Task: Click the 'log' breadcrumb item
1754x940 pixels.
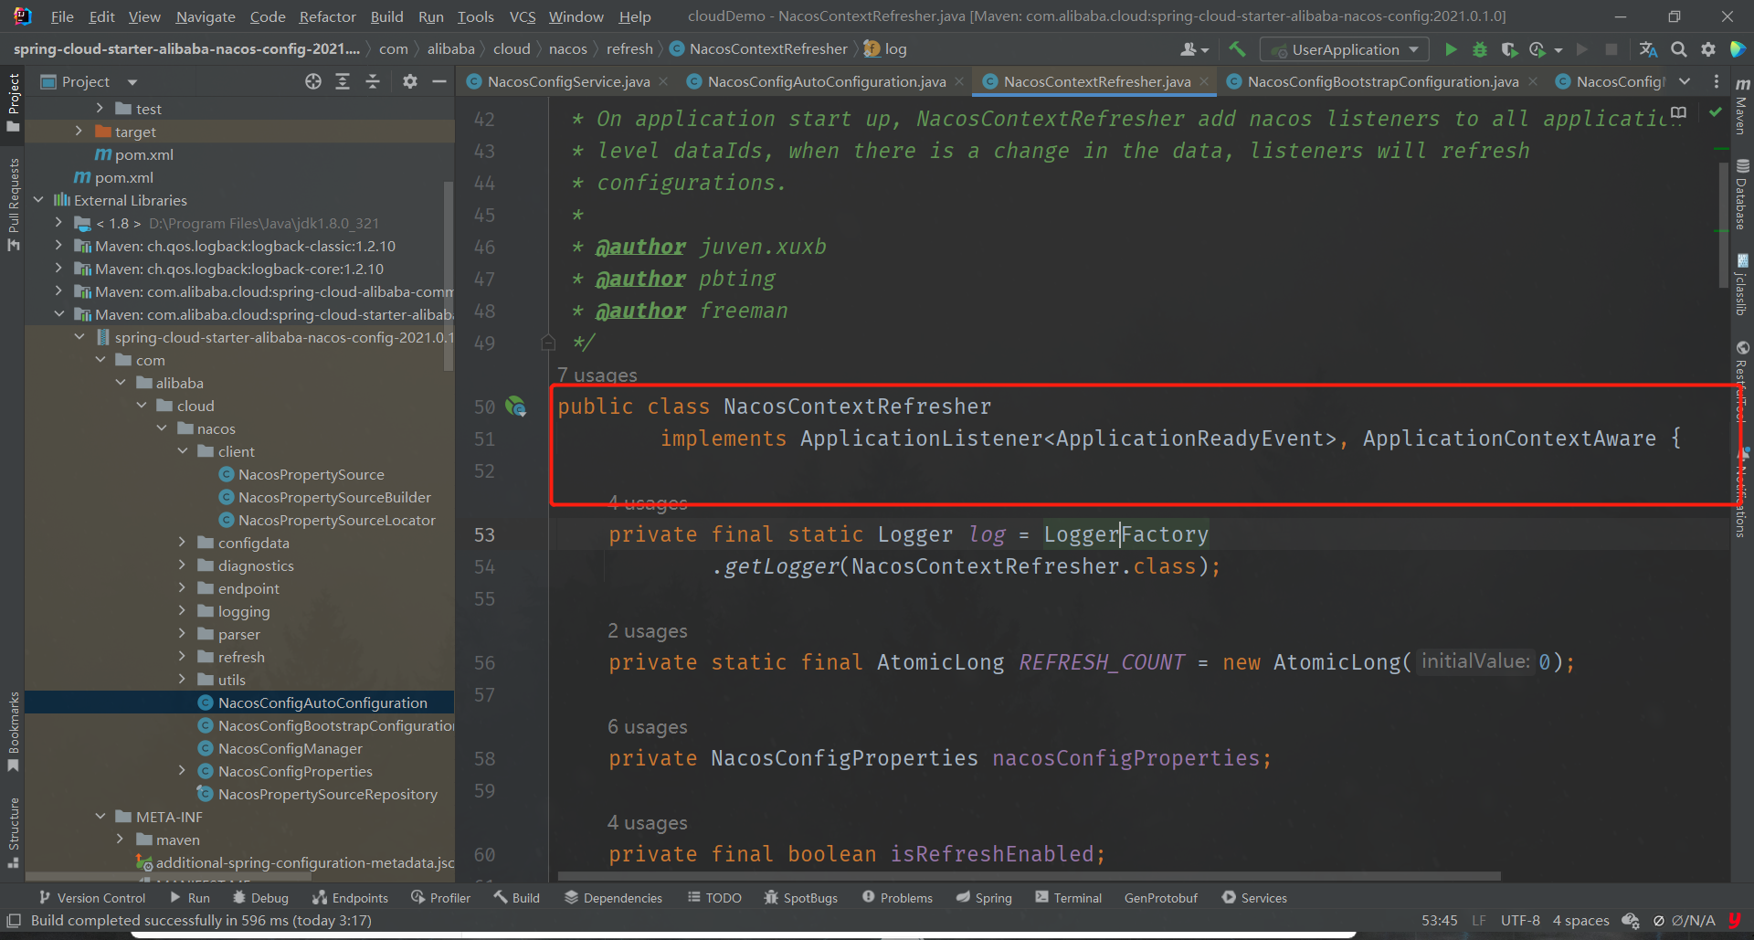Action: click(x=886, y=49)
